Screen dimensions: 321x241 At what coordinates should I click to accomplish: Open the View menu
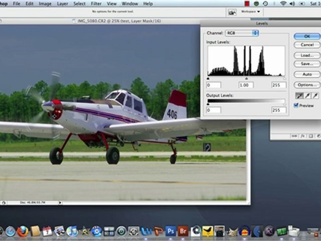point(112,4)
